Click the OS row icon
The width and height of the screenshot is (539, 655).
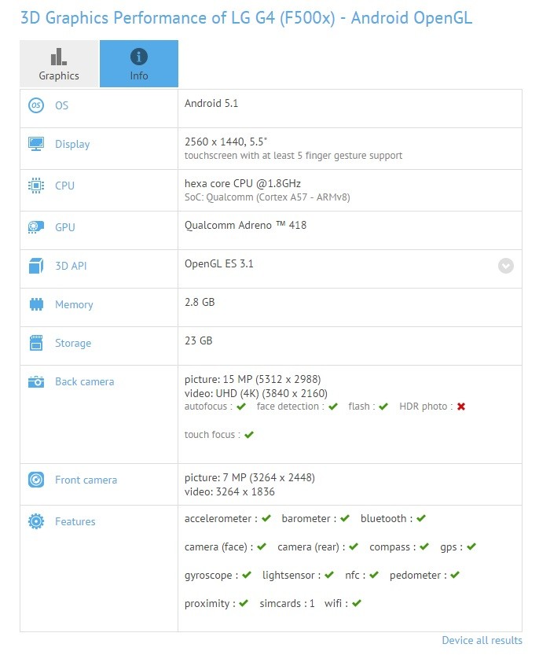tap(36, 105)
